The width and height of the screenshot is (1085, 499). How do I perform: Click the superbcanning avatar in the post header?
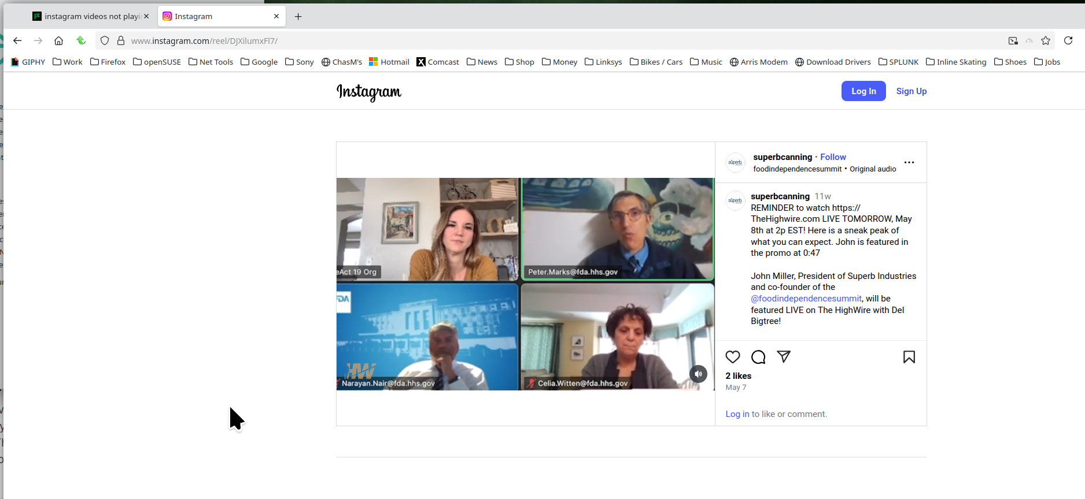point(735,162)
